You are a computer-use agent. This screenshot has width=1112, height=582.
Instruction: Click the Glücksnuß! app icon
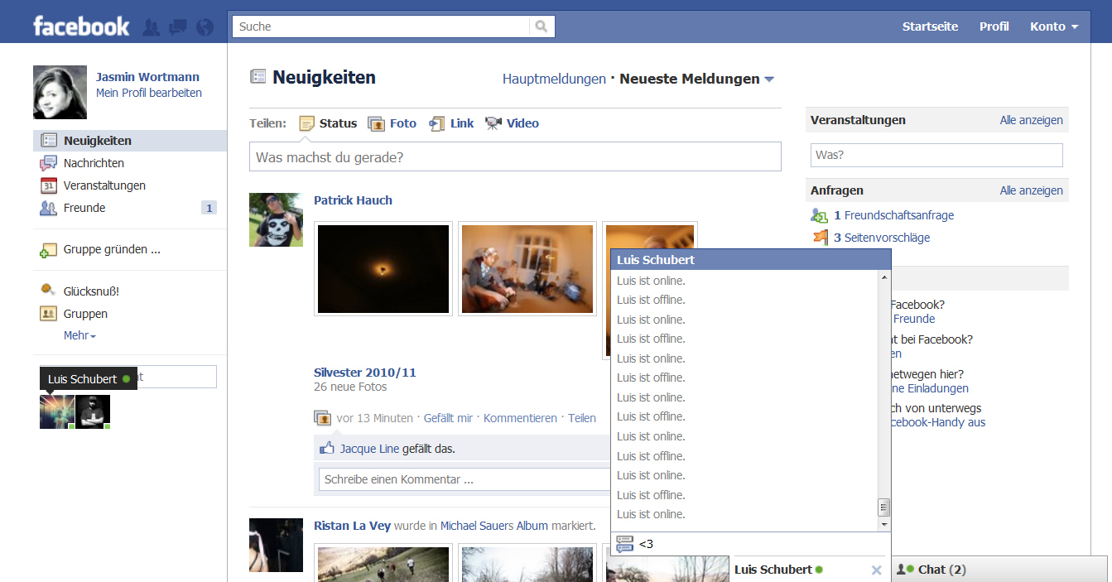click(x=49, y=291)
